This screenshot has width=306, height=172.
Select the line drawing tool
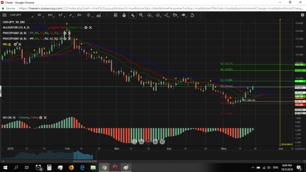(70, 15)
